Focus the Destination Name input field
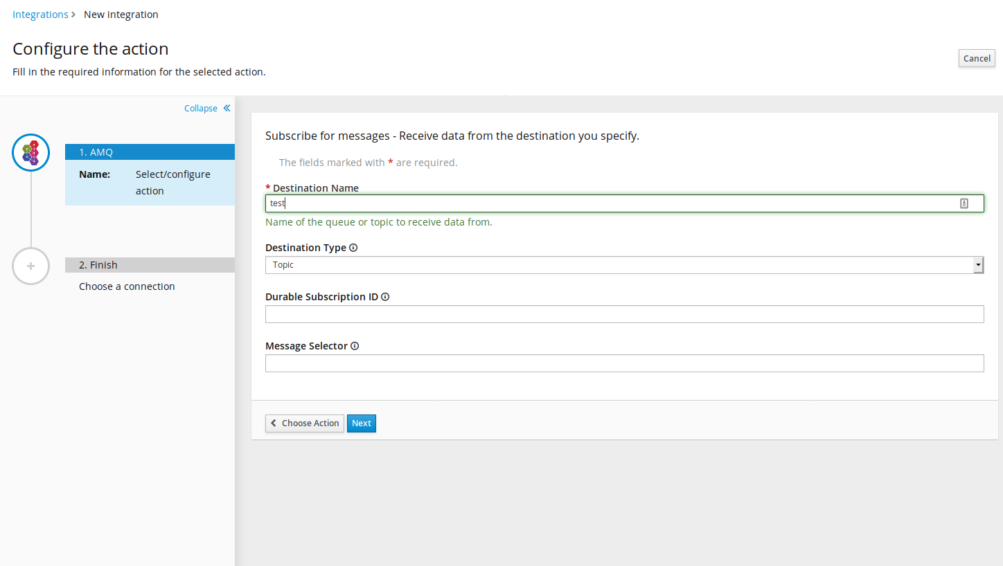 [x=625, y=203]
